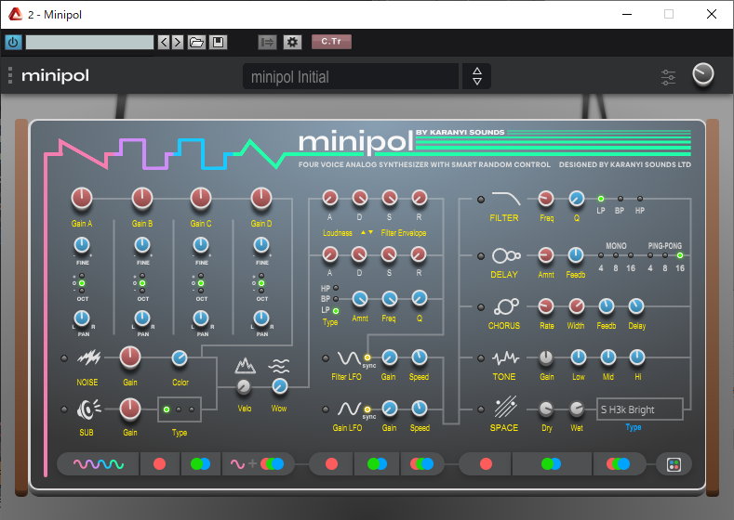Turn the Gain D knob
734x520 pixels.
click(261, 198)
